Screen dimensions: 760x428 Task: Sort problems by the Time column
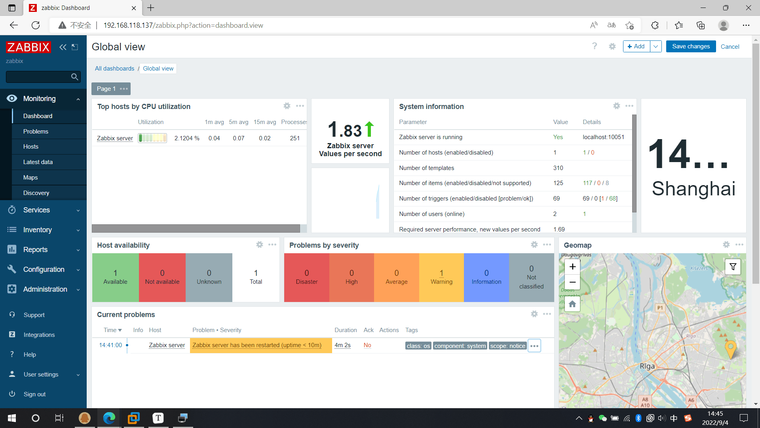[x=112, y=330]
